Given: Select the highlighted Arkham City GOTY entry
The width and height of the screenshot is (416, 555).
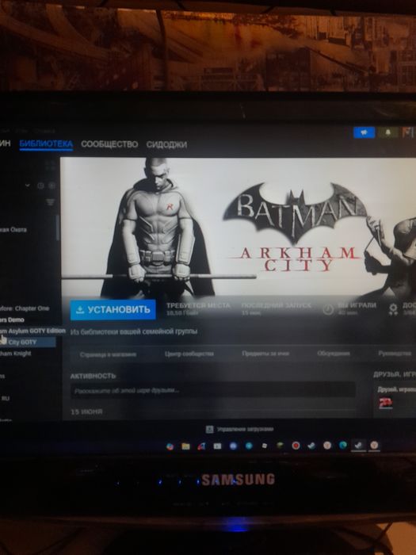Looking at the screenshot, I should (28, 343).
